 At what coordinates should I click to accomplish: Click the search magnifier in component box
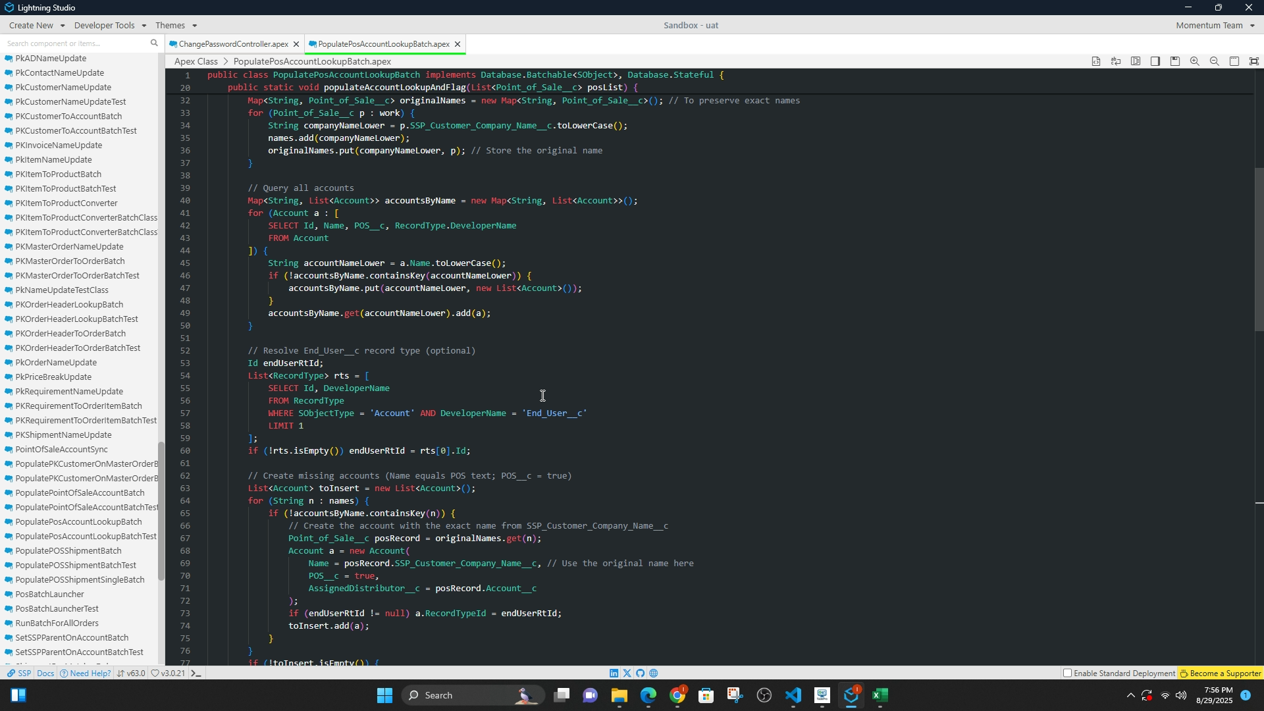pos(154,43)
